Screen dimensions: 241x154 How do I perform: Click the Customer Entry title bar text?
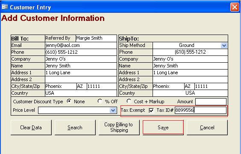30,7
